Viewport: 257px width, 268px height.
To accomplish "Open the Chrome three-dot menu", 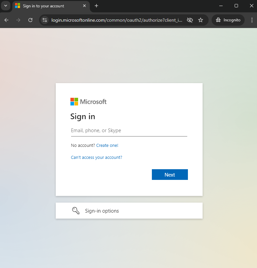I will (252, 20).
